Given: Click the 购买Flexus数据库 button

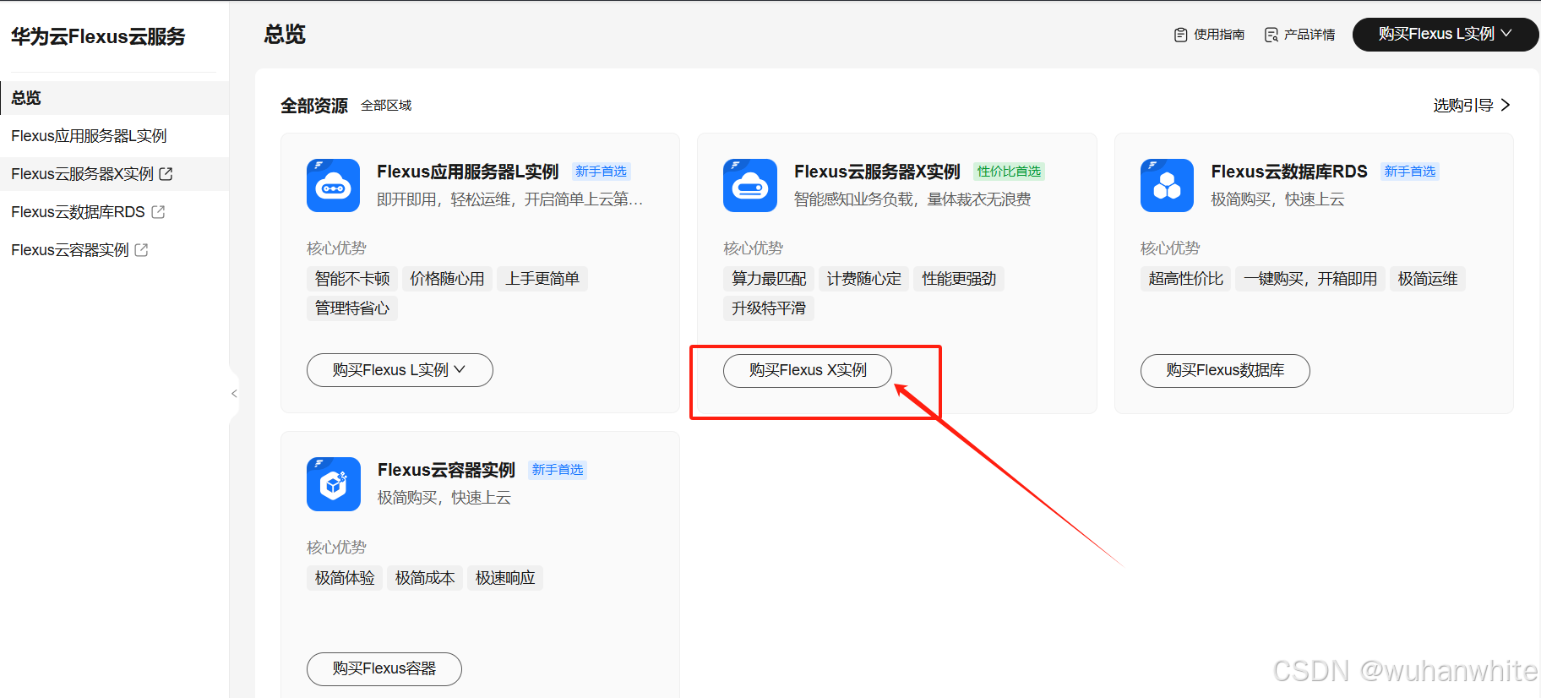Looking at the screenshot, I should pos(1225,370).
